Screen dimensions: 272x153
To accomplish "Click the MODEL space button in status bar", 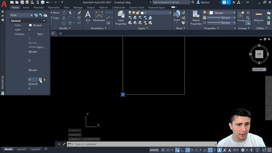I will pos(154,150).
